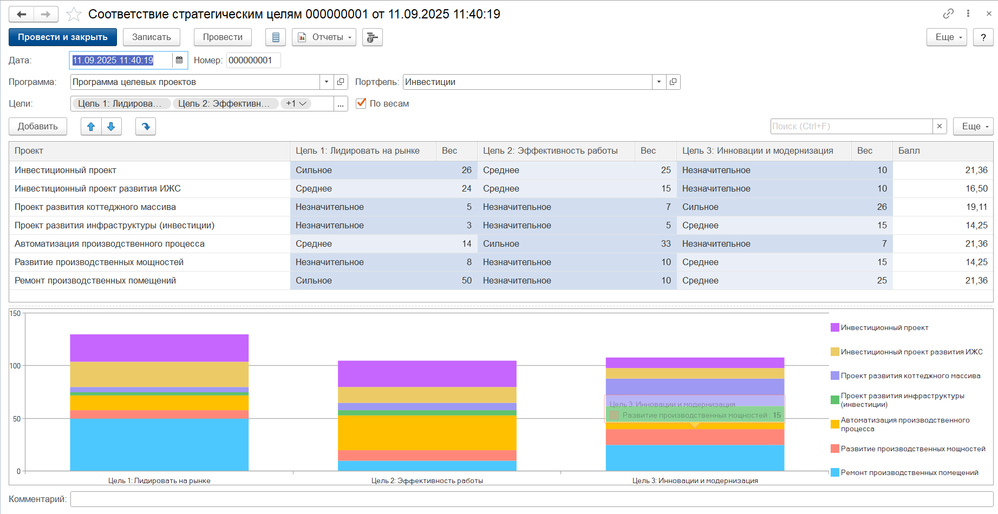This screenshot has width=998, height=514.
Task: Expand the +1 hidden goals chevron
Action: point(296,103)
